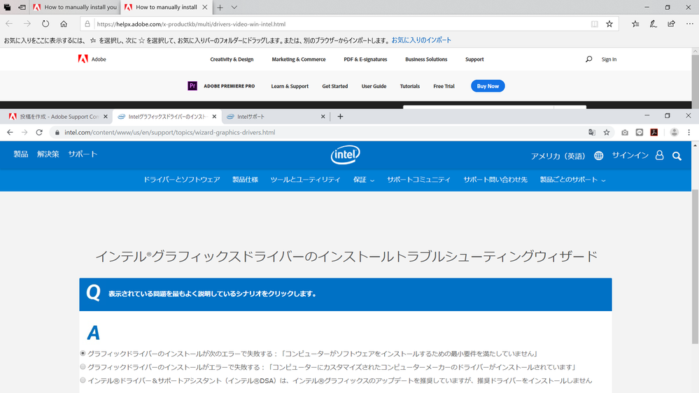Click Intel サインイン link
The height and width of the screenshot is (393, 699).
pyautogui.click(x=630, y=155)
